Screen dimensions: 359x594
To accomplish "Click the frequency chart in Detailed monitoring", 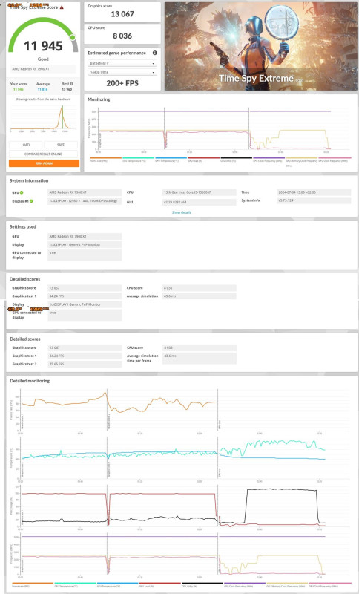I will point(181,554).
